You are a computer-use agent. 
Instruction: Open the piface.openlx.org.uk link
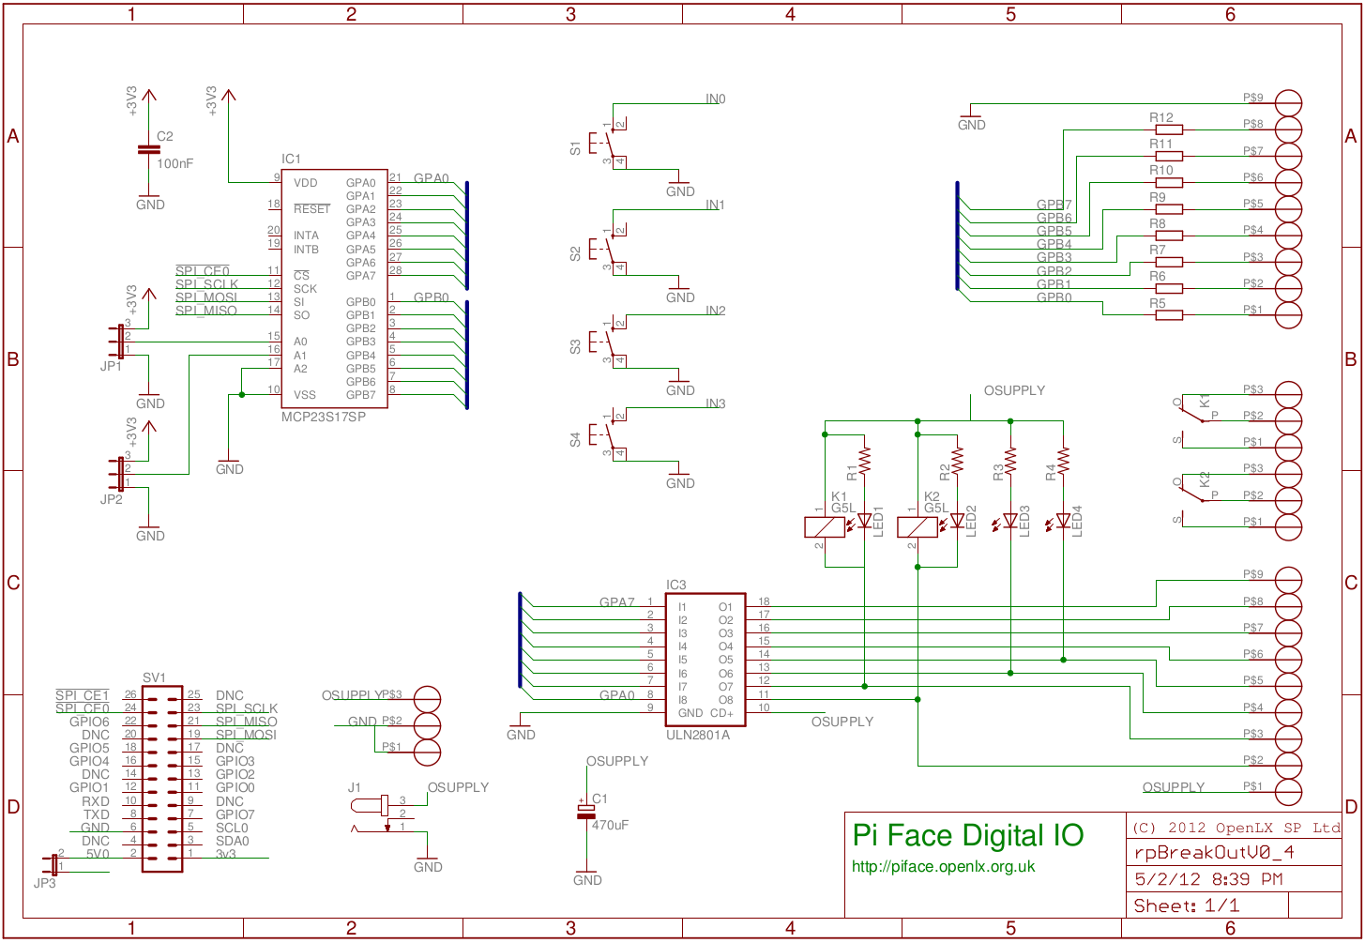(943, 867)
